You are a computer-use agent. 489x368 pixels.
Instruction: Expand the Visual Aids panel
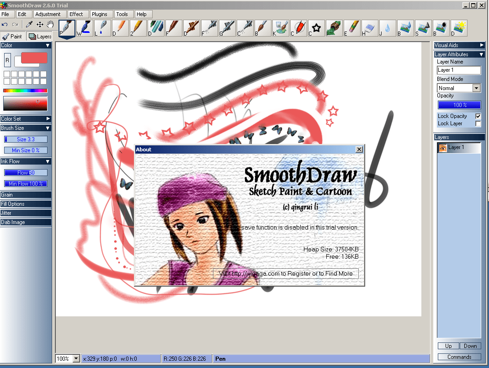(459, 45)
